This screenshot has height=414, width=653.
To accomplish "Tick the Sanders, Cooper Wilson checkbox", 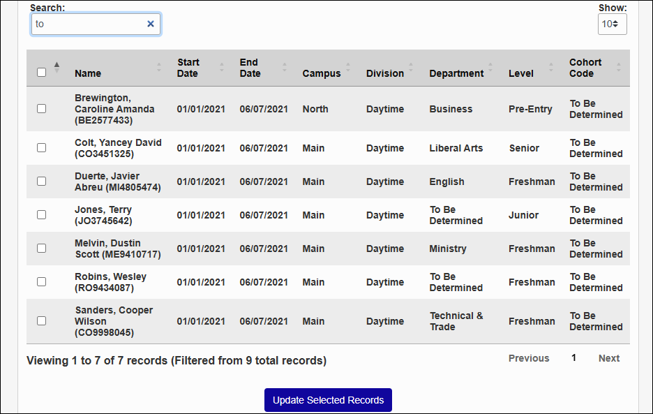I will pyautogui.click(x=41, y=321).
